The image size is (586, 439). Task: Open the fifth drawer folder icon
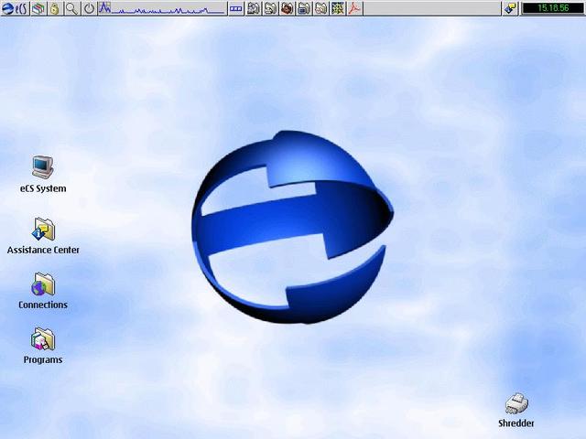[321, 8]
